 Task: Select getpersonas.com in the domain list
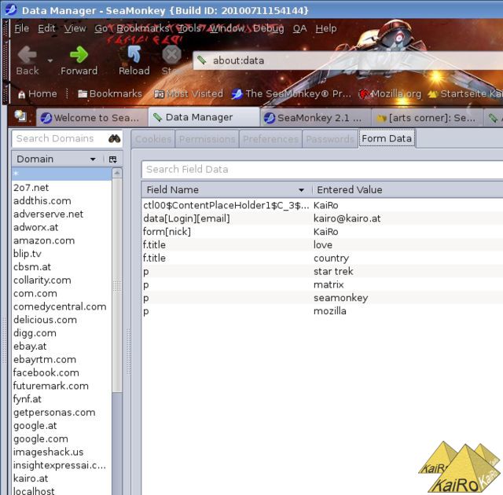click(x=61, y=412)
